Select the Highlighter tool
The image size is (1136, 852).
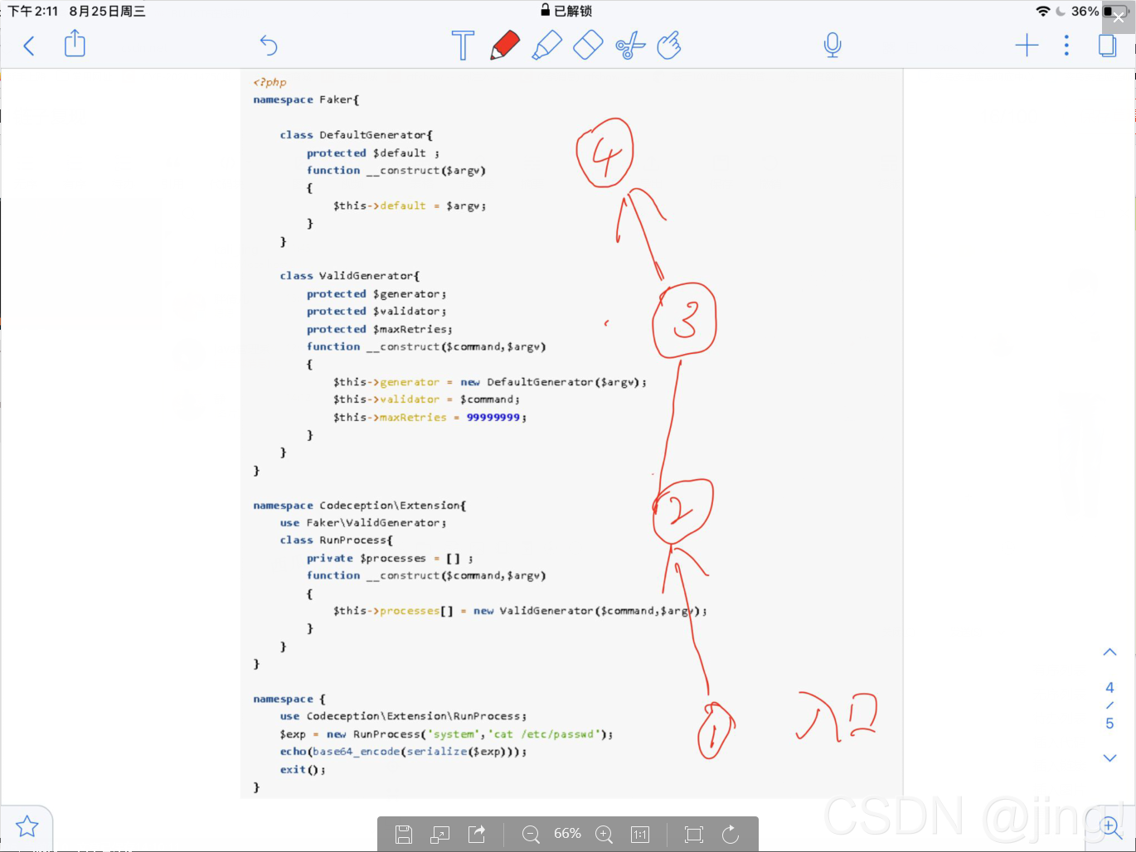546,45
